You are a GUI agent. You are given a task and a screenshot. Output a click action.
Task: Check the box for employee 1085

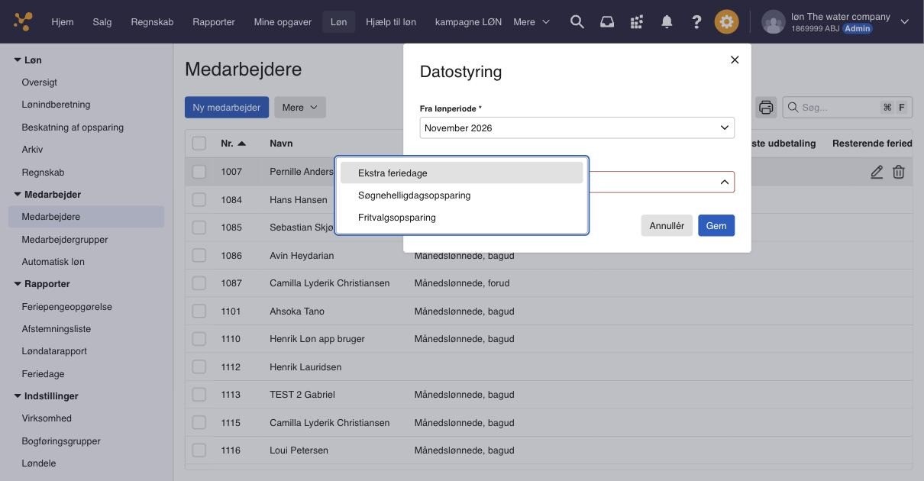pyautogui.click(x=199, y=228)
